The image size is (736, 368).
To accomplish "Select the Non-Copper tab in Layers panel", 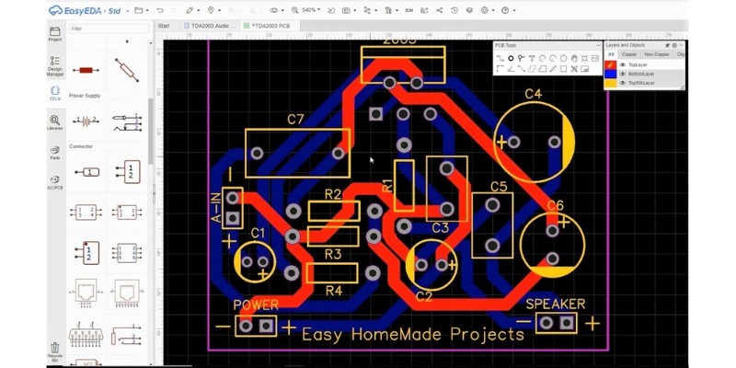I will (657, 54).
